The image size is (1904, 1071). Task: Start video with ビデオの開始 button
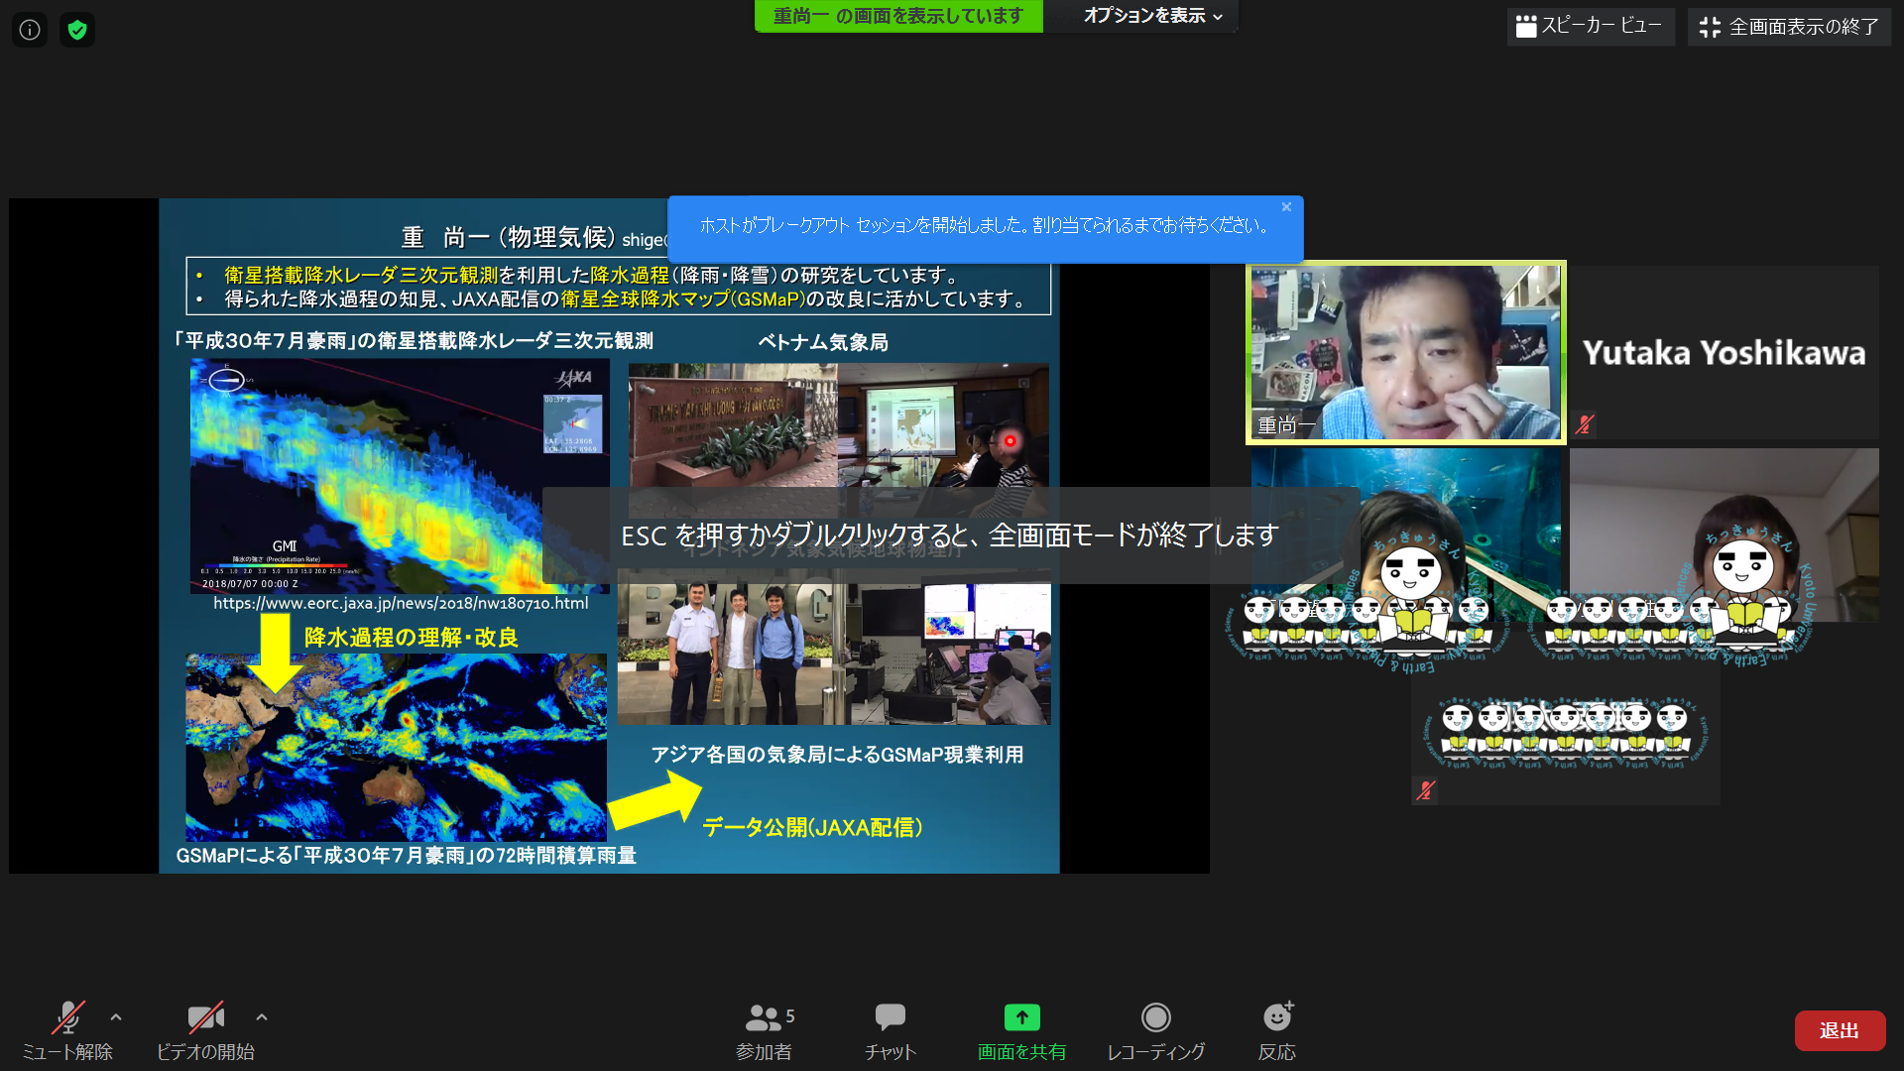coord(205,1031)
